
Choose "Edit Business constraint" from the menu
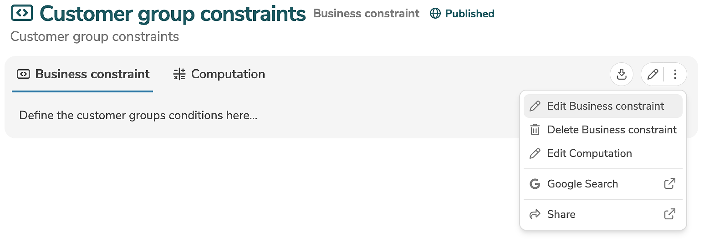tap(605, 106)
